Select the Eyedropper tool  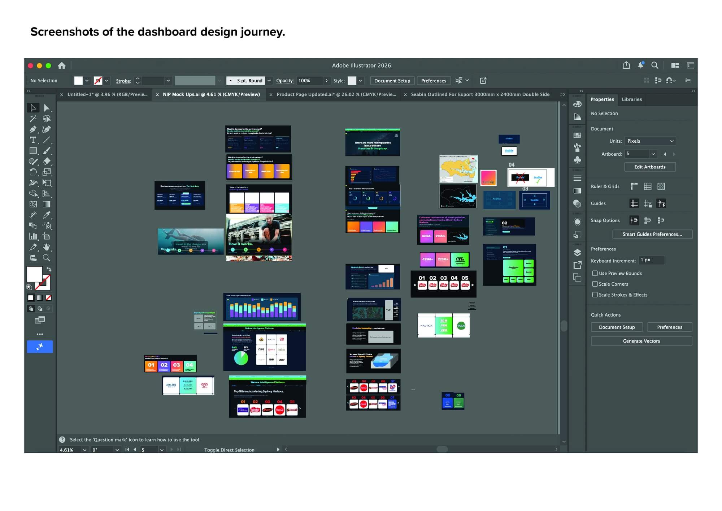(x=47, y=215)
